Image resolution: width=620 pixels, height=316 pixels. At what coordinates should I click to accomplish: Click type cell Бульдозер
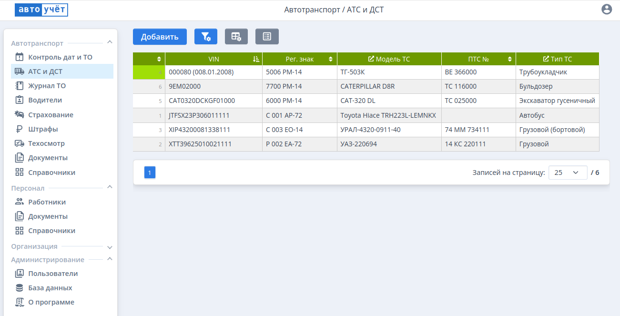coord(558,86)
